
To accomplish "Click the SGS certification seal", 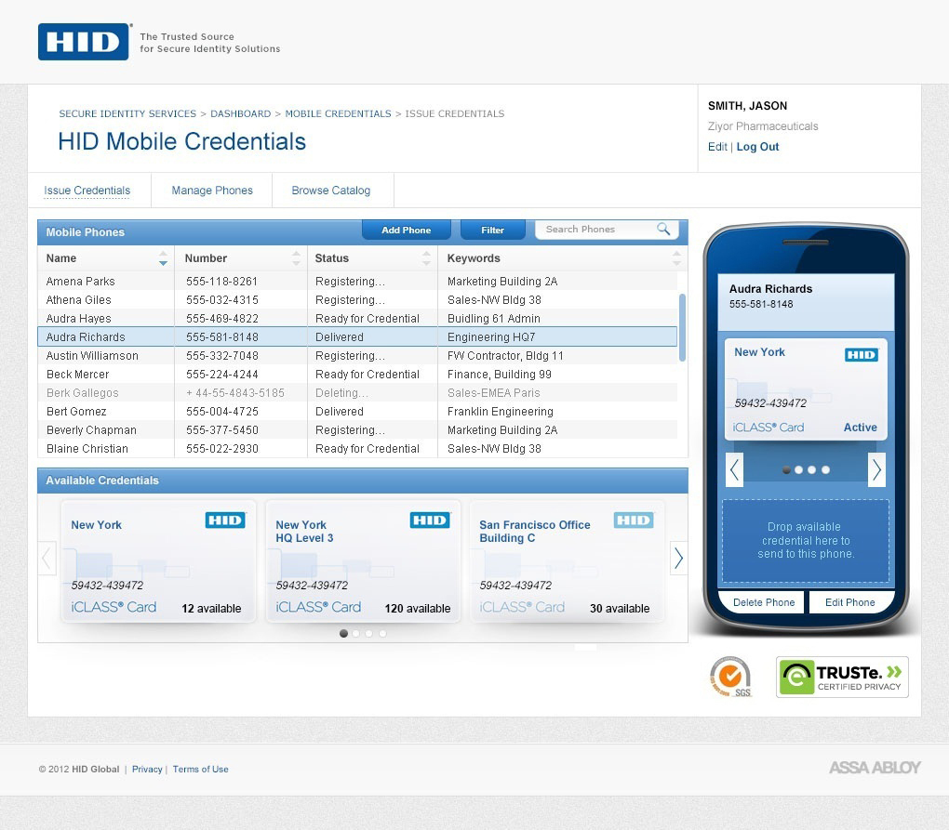I will [731, 677].
